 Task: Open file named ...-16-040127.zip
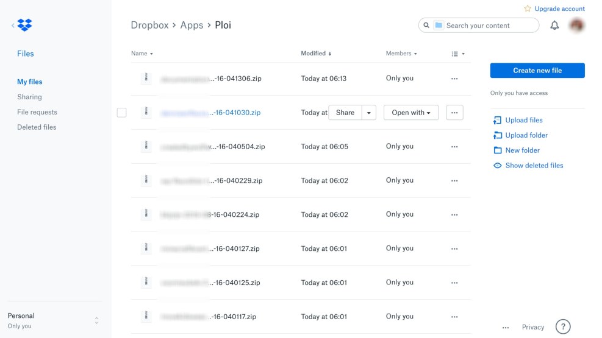210,248
